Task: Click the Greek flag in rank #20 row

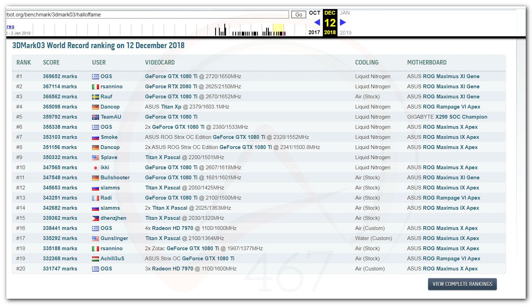Action: pos(96,269)
